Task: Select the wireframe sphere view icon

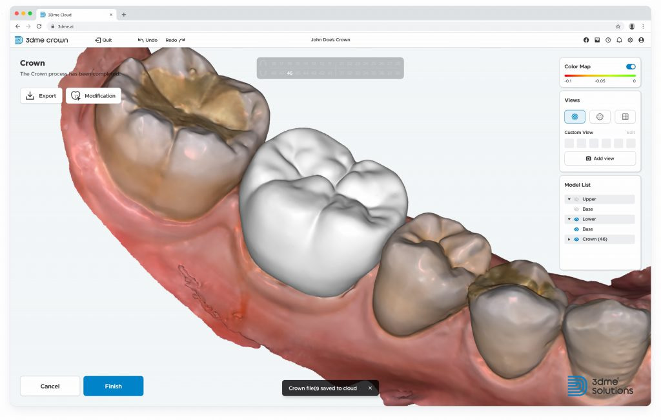Action: pos(600,116)
